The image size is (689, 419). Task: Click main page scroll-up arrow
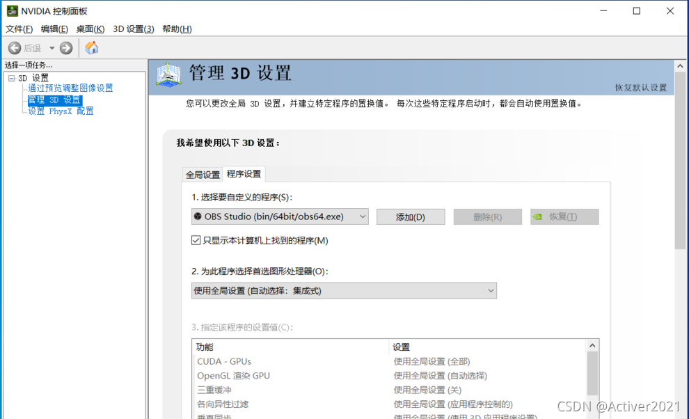coord(680,66)
